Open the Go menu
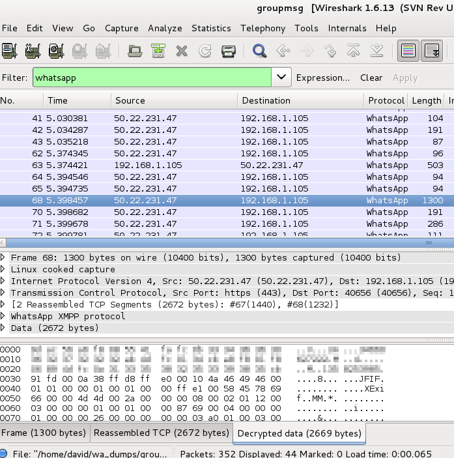This screenshot has height=458, width=454. coord(89,28)
